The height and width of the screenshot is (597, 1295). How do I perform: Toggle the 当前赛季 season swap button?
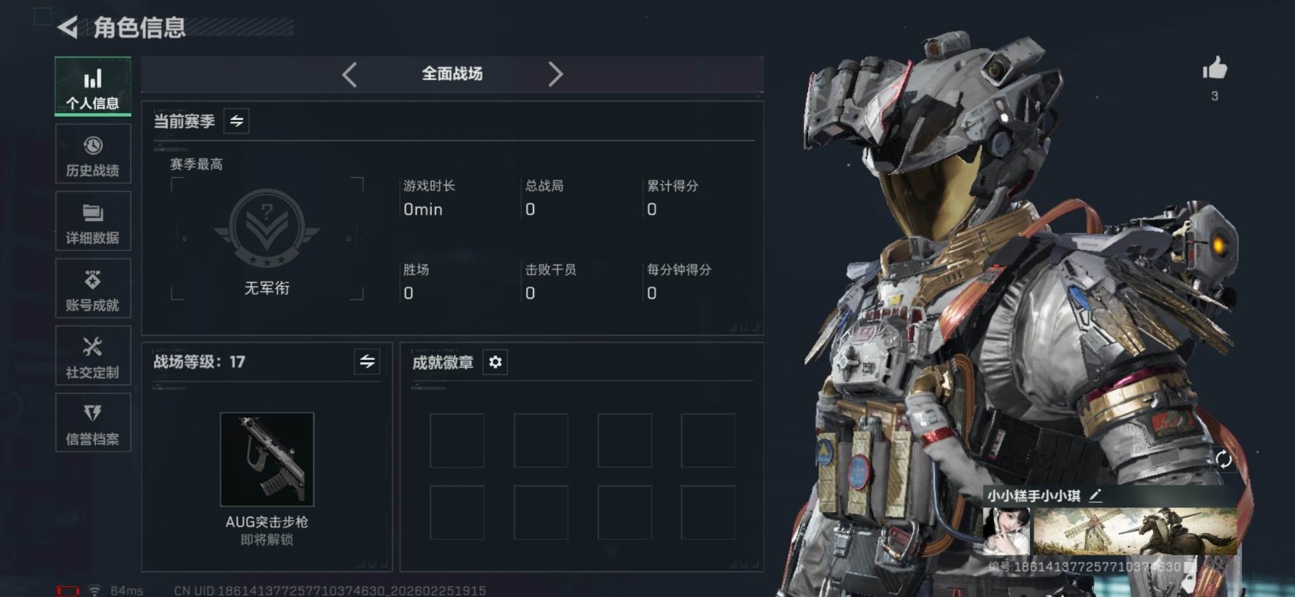(237, 121)
